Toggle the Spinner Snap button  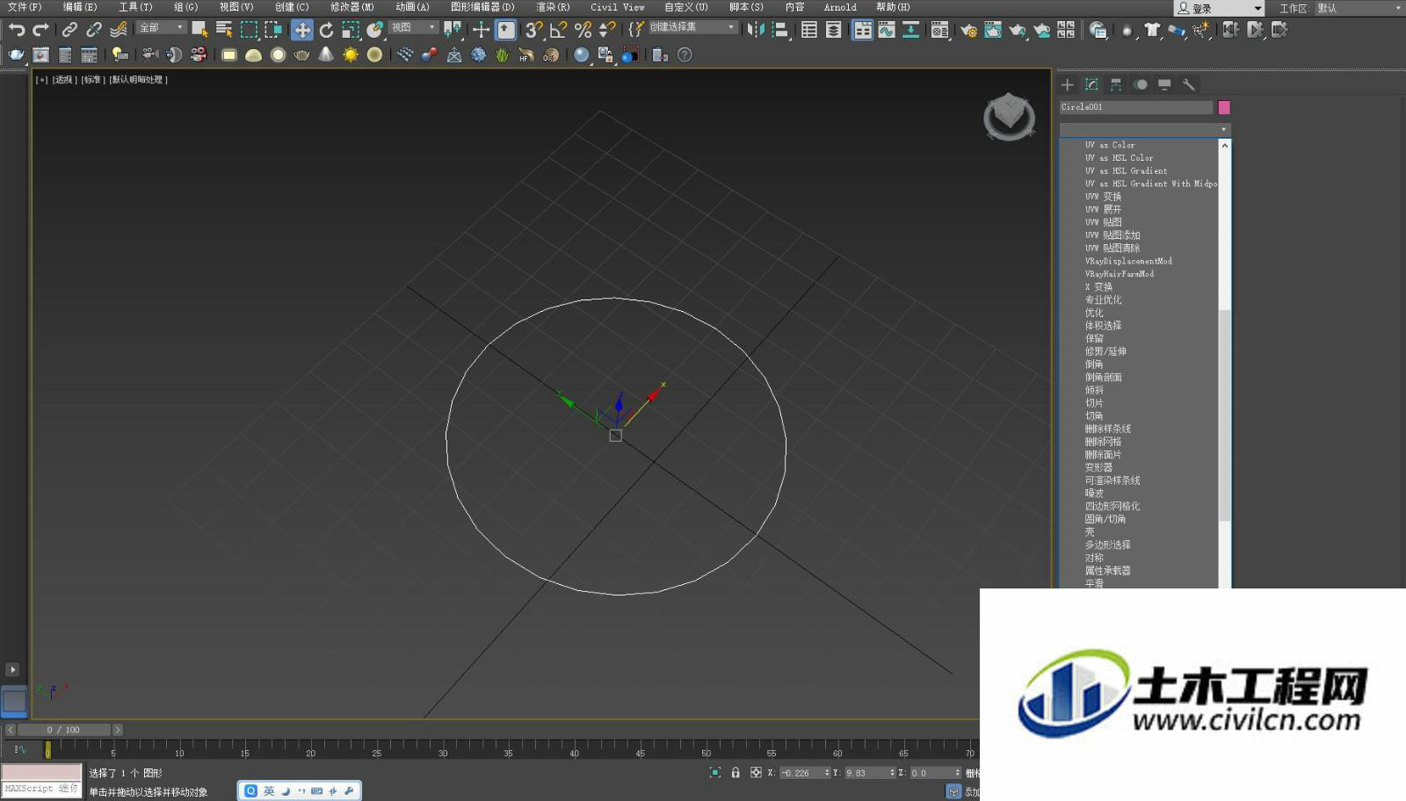click(x=607, y=30)
